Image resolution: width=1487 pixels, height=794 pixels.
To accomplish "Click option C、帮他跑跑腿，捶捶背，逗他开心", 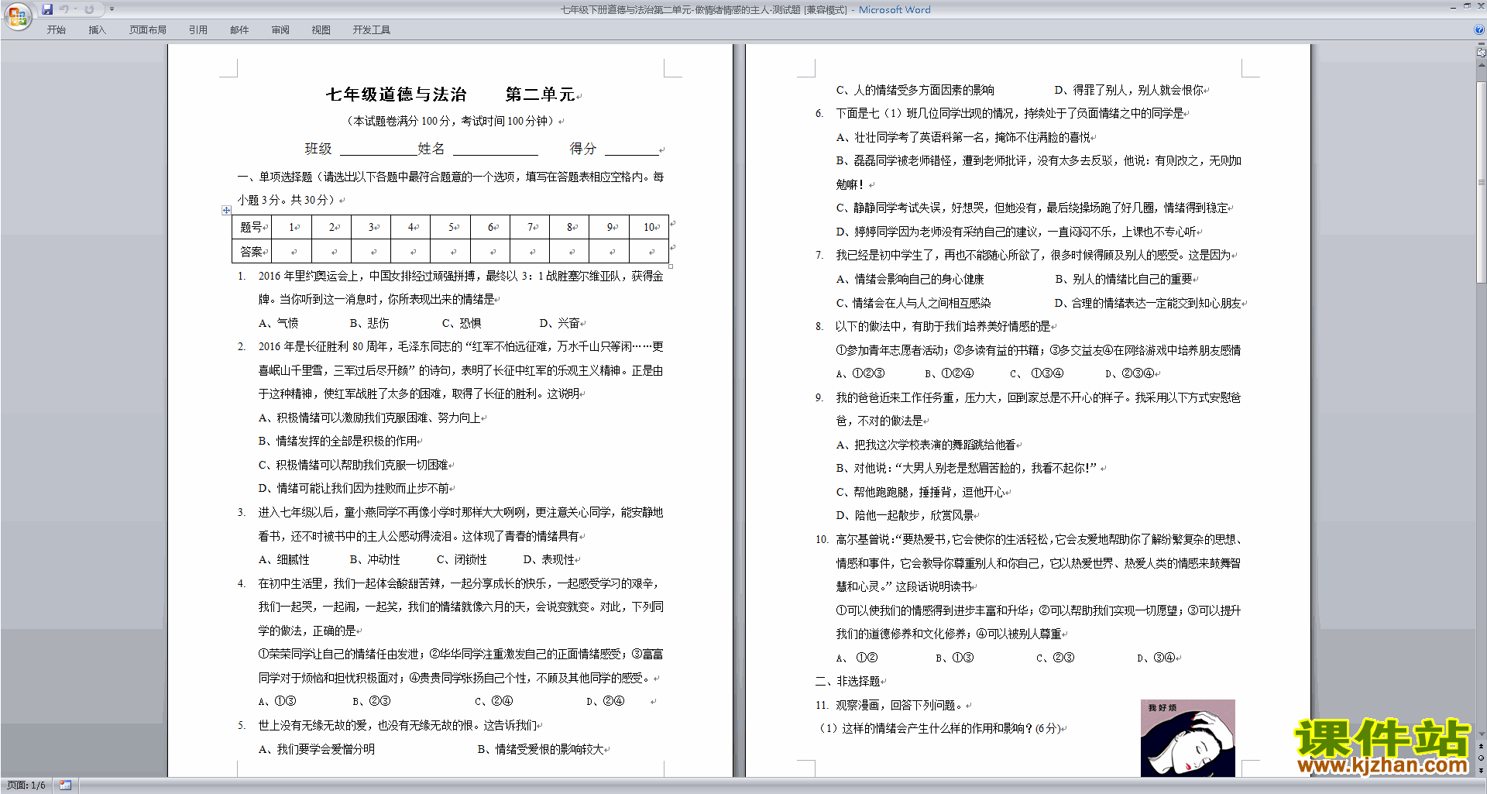I will 920,492.
